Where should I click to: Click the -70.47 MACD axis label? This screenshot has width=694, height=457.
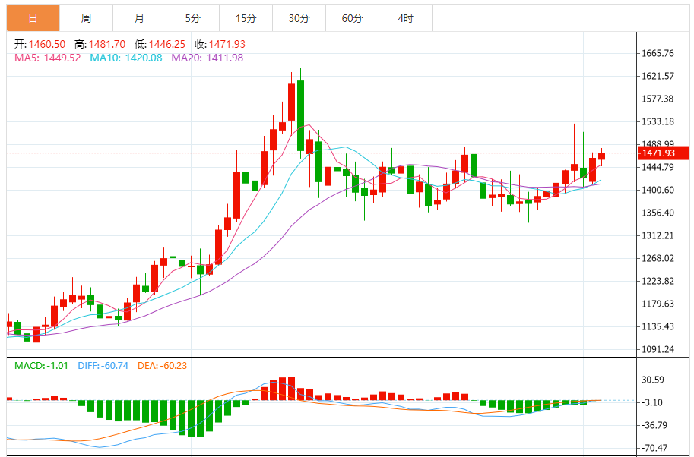tap(653, 448)
